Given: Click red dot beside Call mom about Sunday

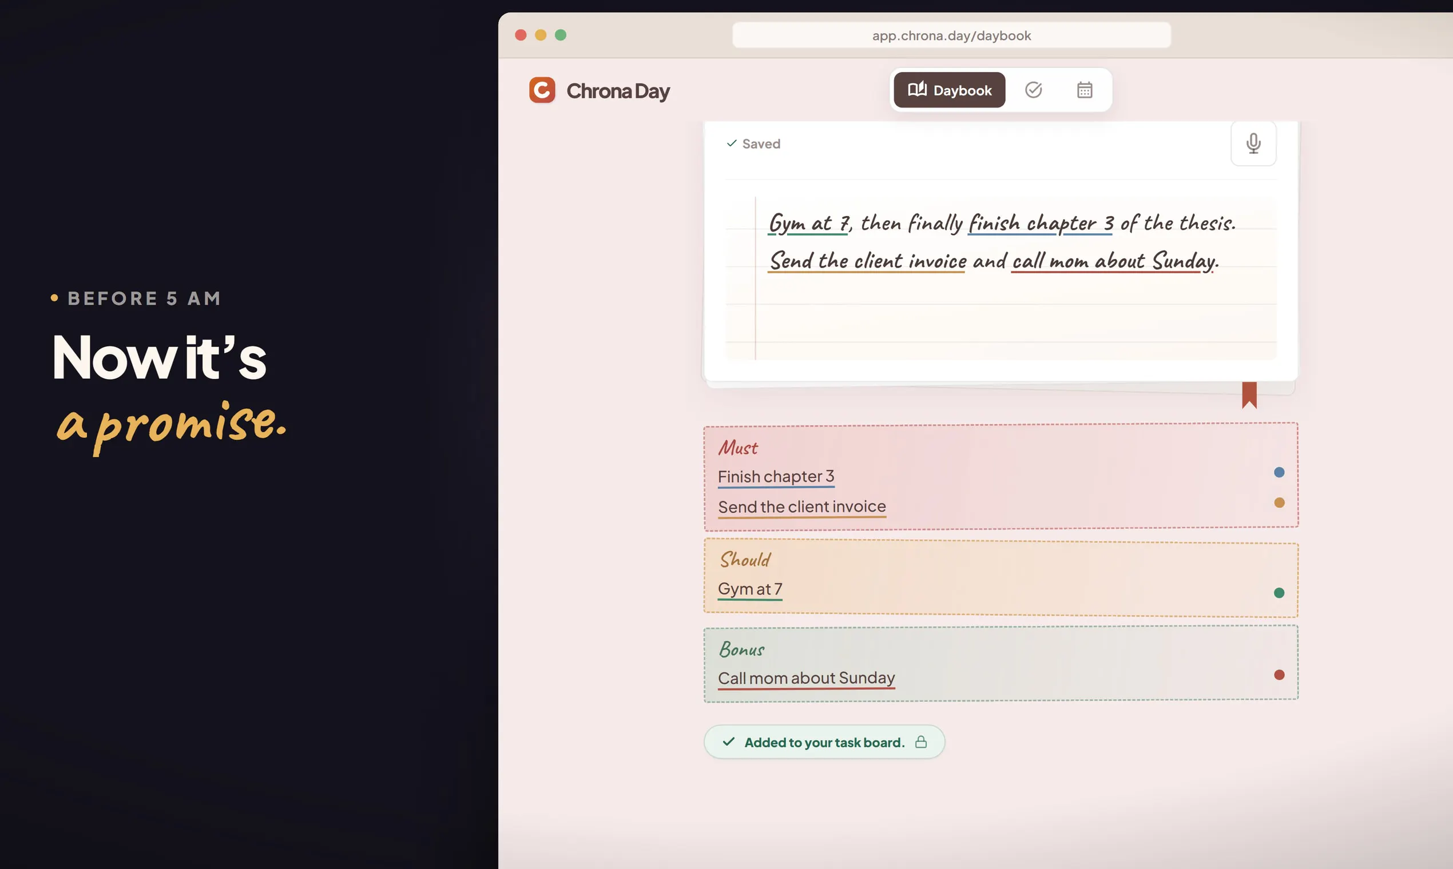Looking at the screenshot, I should [x=1279, y=675].
